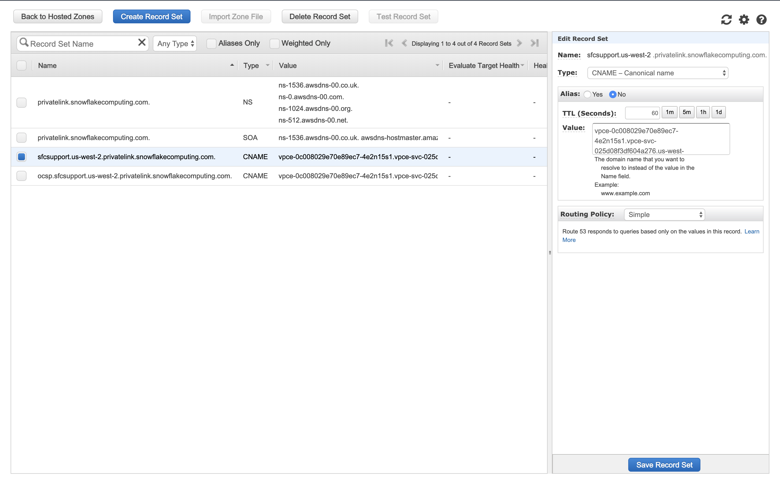Set TTL to 1h using the preset button
This screenshot has width=780, height=478.
pyautogui.click(x=703, y=112)
